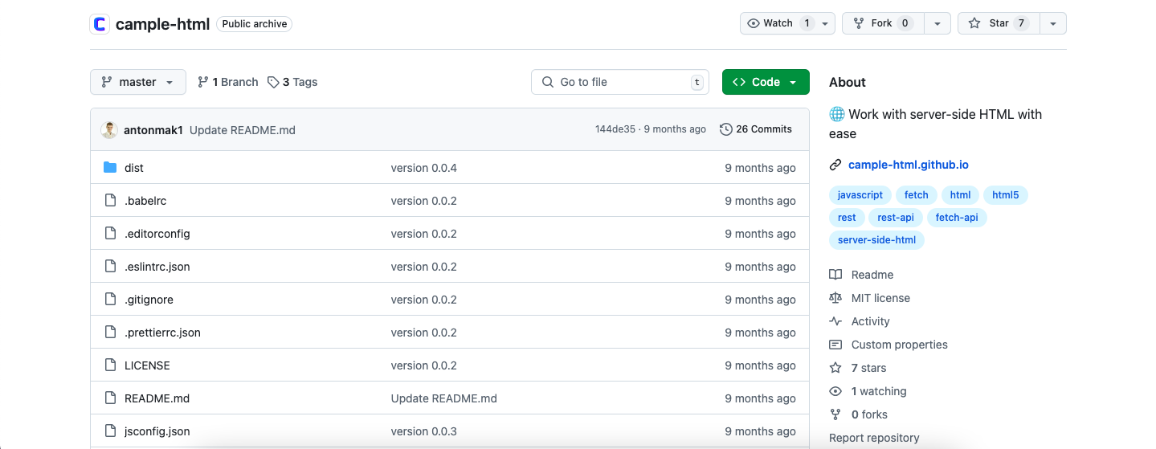Click the fork icon beside 0 forks
Screen dimensions: 1156x449
pyautogui.click(x=835, y=414)
